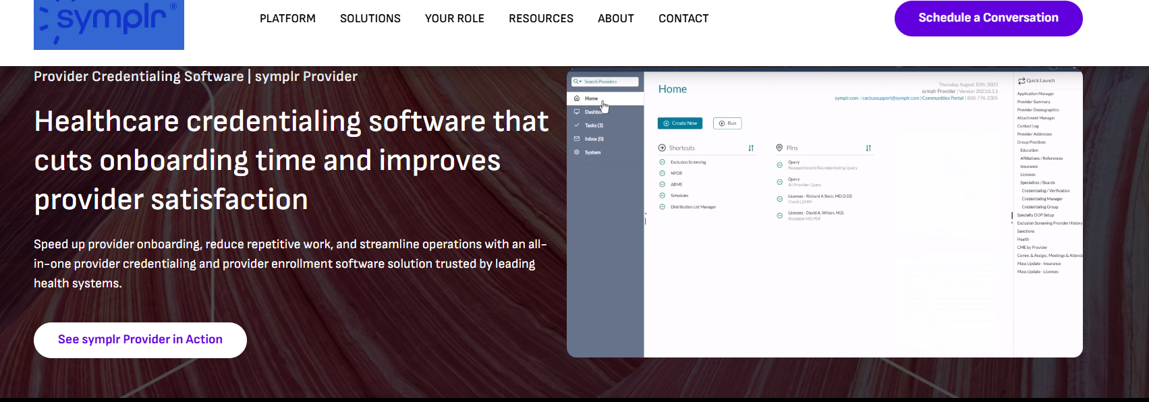Click the Tasks checkmark icon
The width and height of the screenshot is (1149, 402).
[x=576, y=125]
